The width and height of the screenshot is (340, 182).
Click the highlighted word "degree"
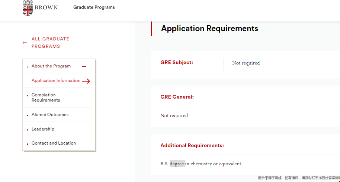pos(177,164)
